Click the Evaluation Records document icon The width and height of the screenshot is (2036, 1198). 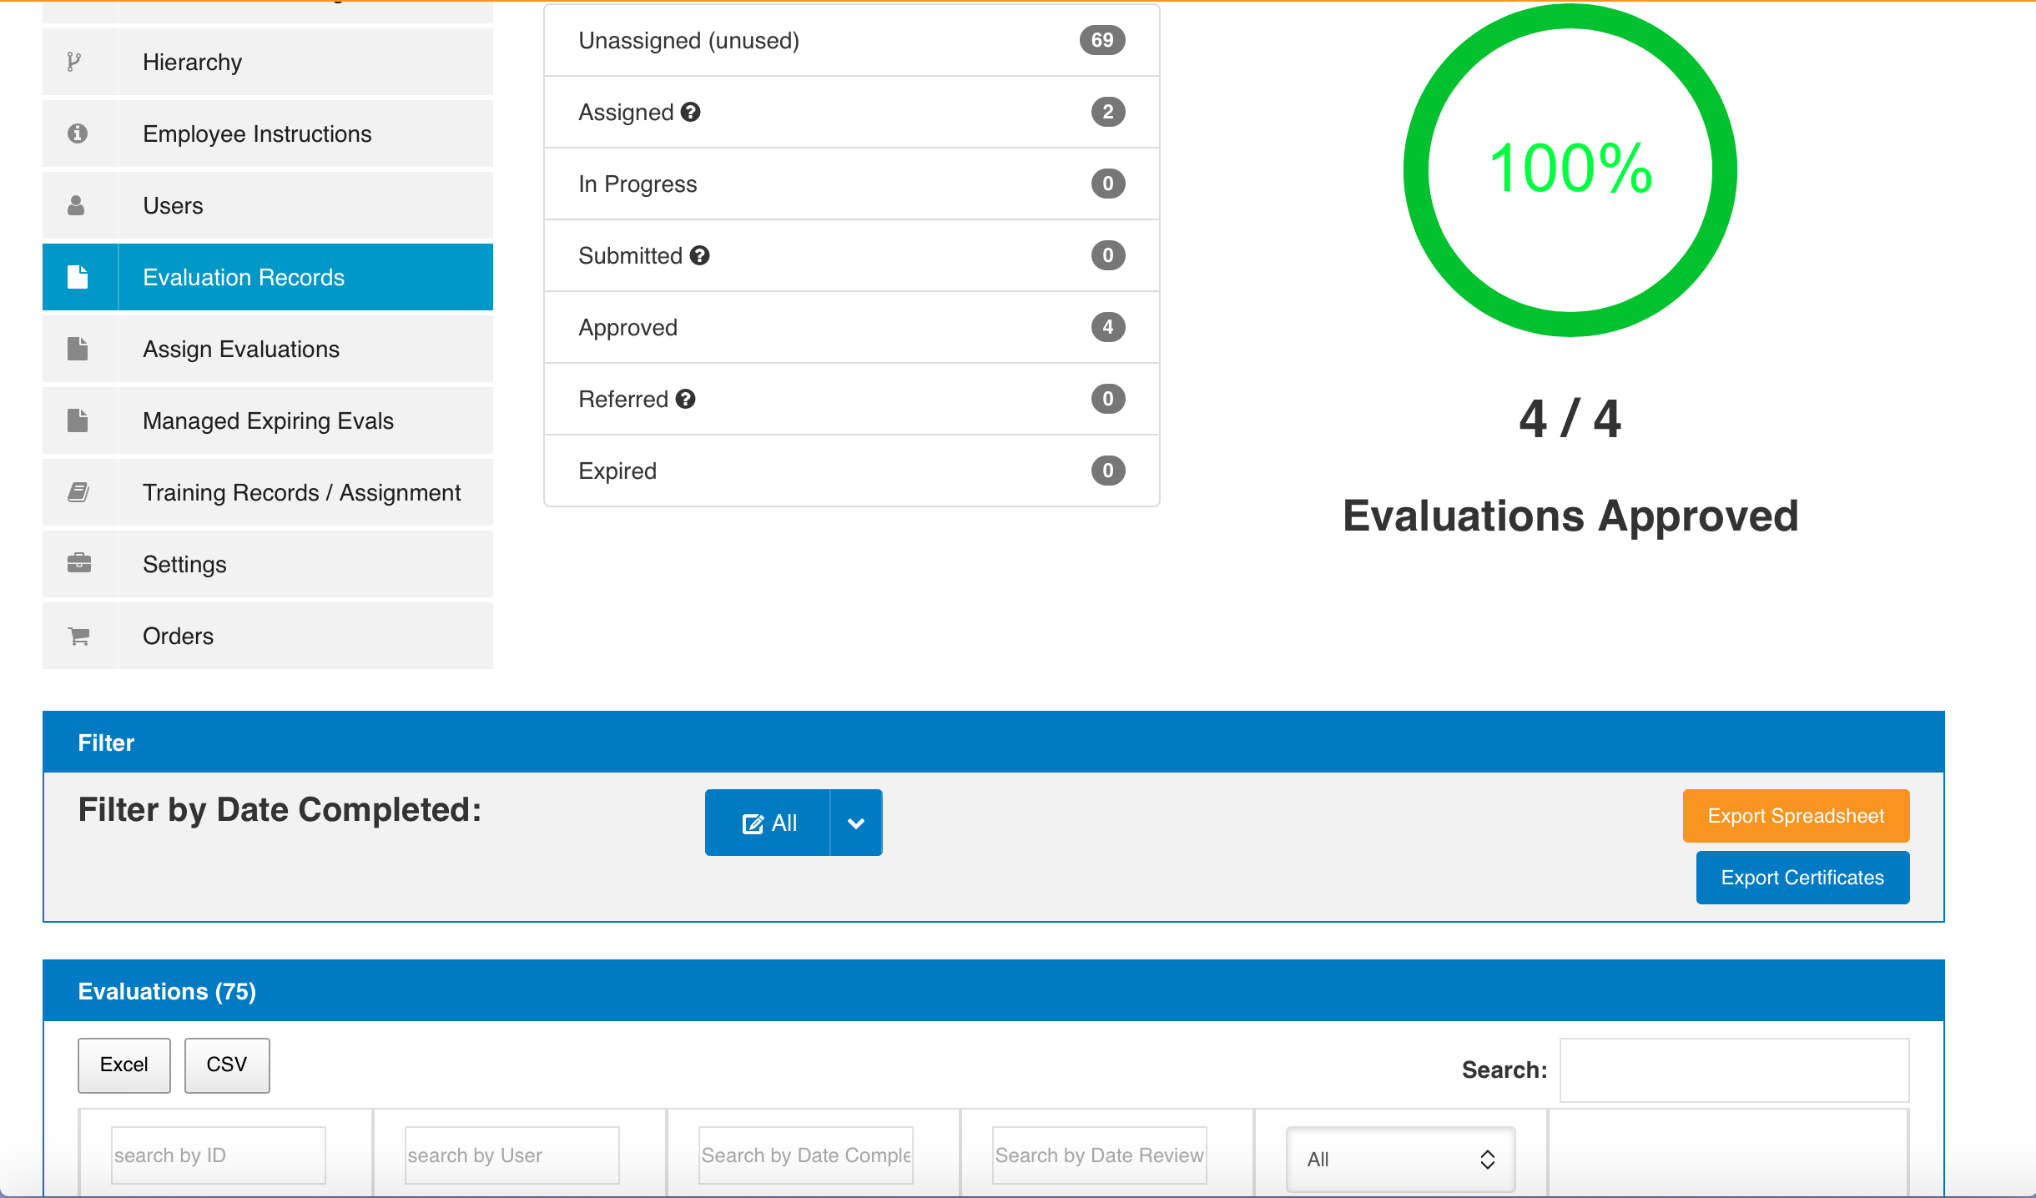pos(78,276)
